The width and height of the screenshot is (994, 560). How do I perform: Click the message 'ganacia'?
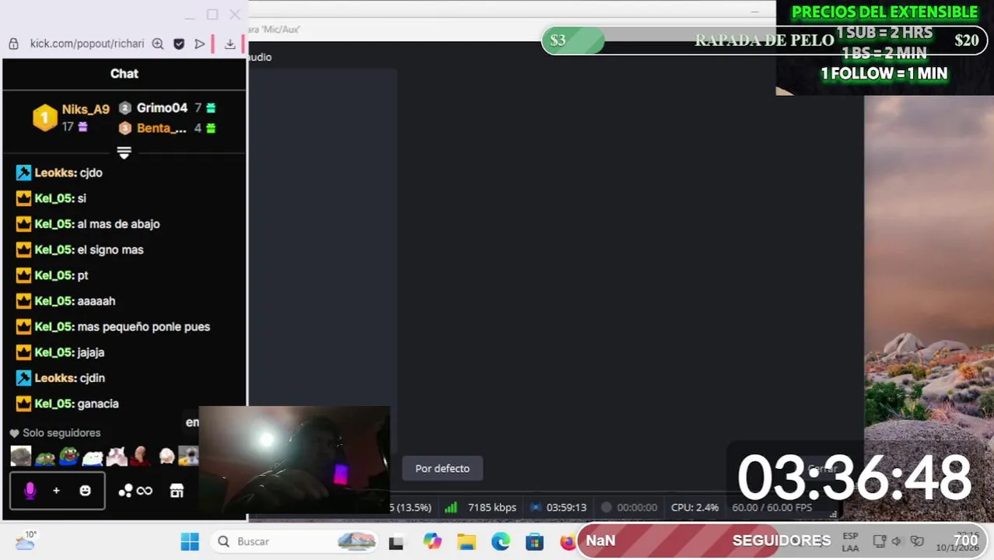(98, 404)
